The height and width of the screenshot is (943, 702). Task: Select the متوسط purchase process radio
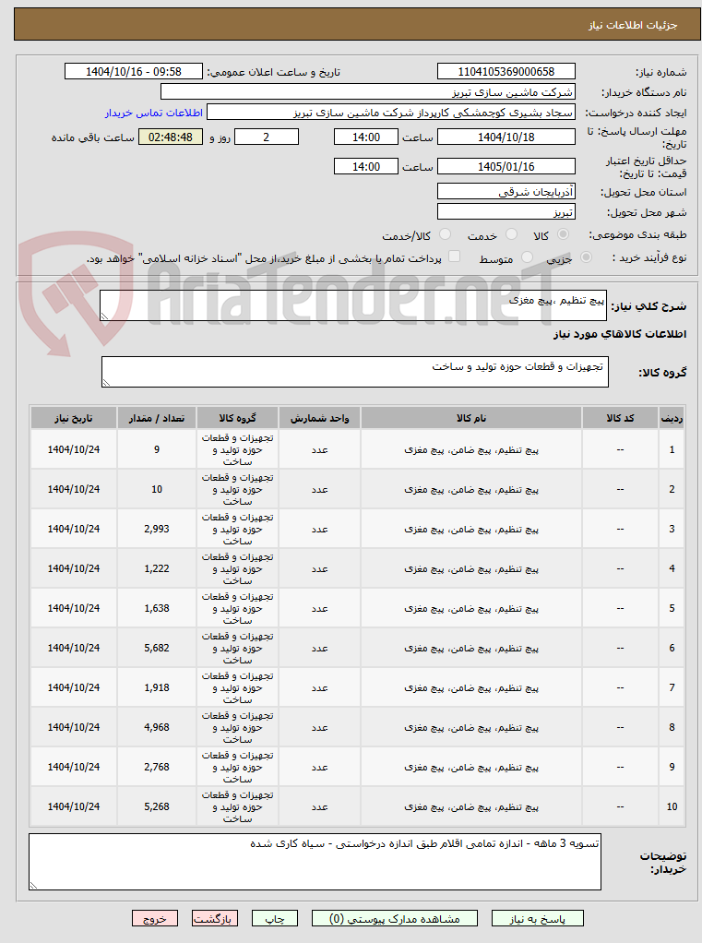(x=527, y=257)
